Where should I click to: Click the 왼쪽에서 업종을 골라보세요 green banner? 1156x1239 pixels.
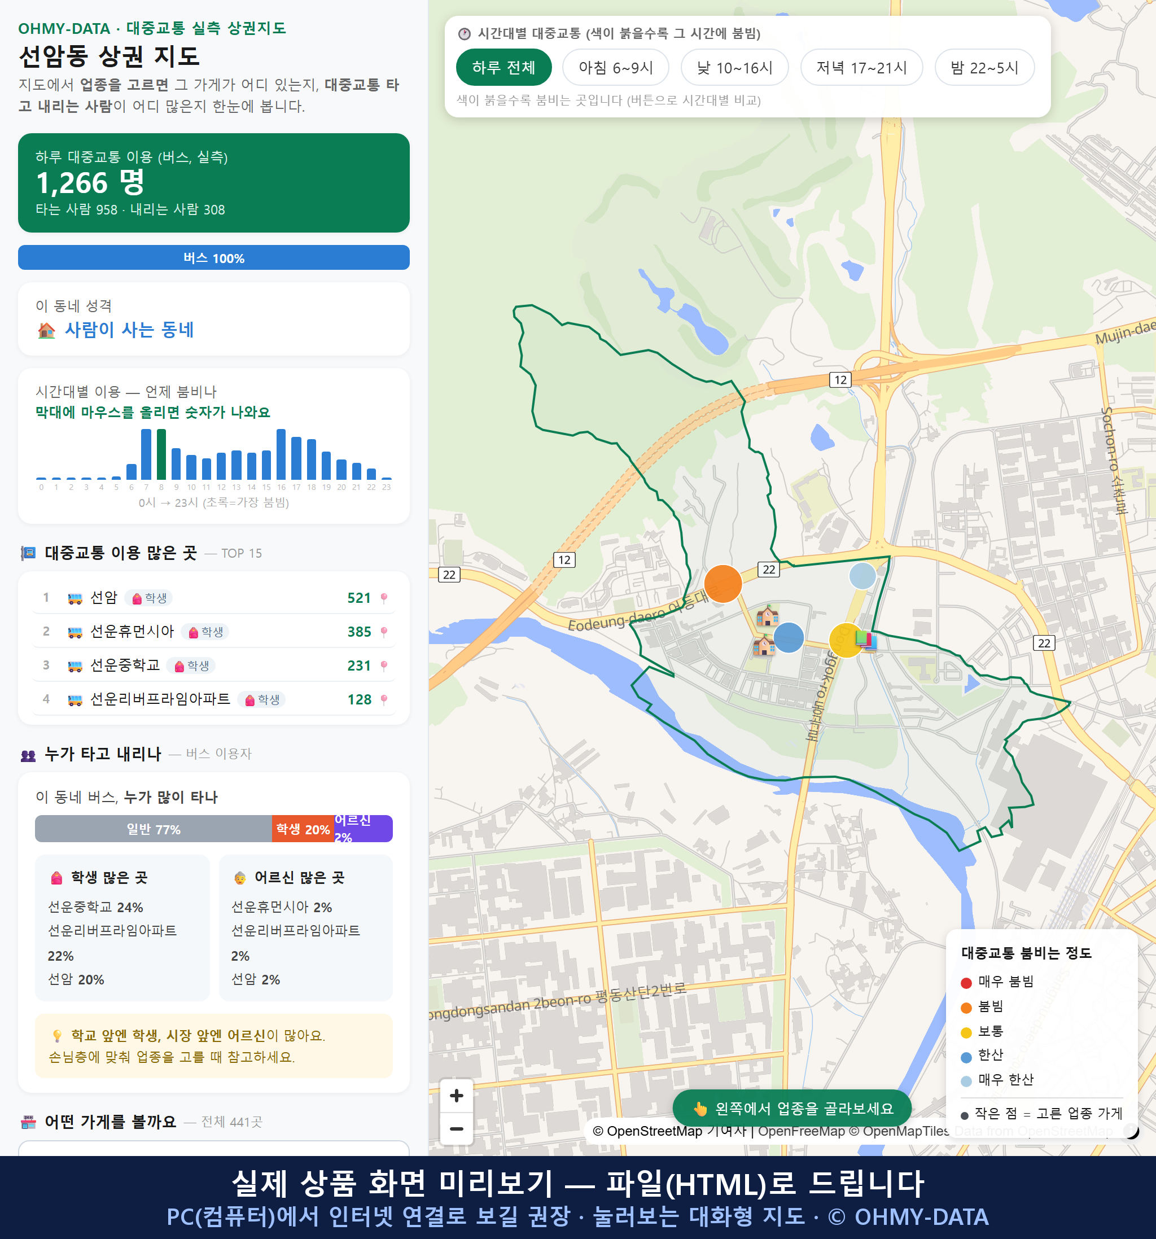(x=792, y=1108)
